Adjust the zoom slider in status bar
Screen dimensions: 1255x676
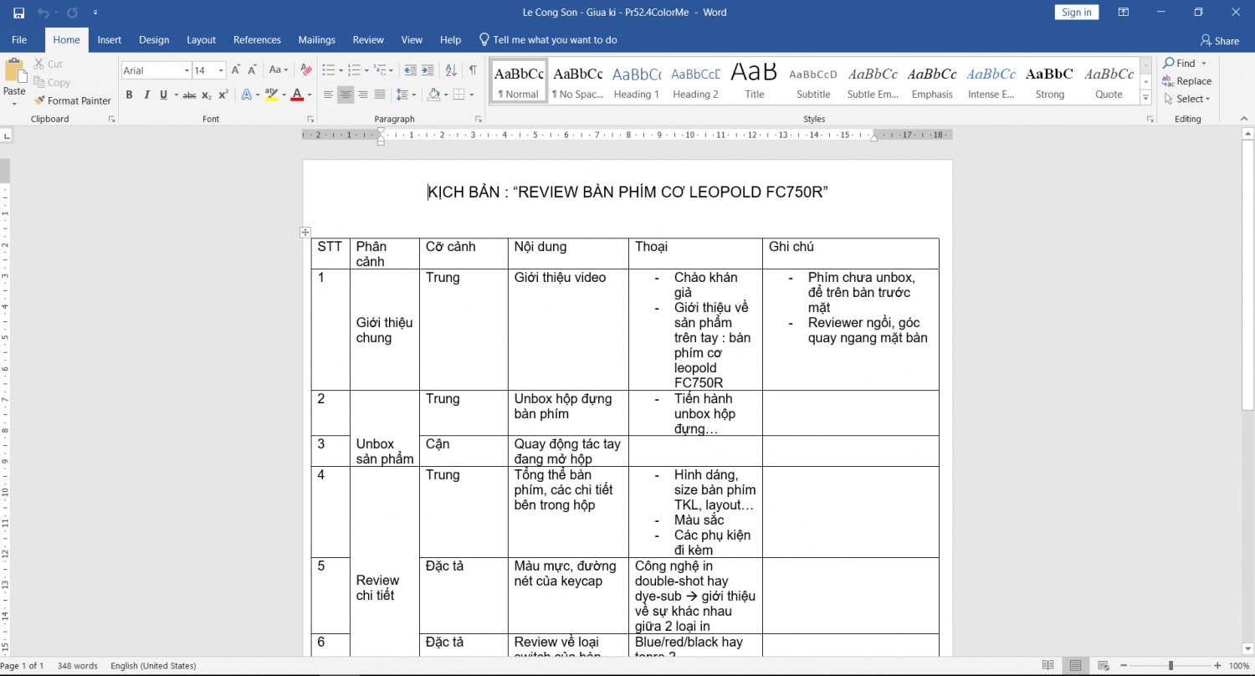tap(1170, 666)
